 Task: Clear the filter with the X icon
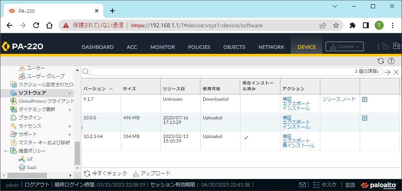396,72
